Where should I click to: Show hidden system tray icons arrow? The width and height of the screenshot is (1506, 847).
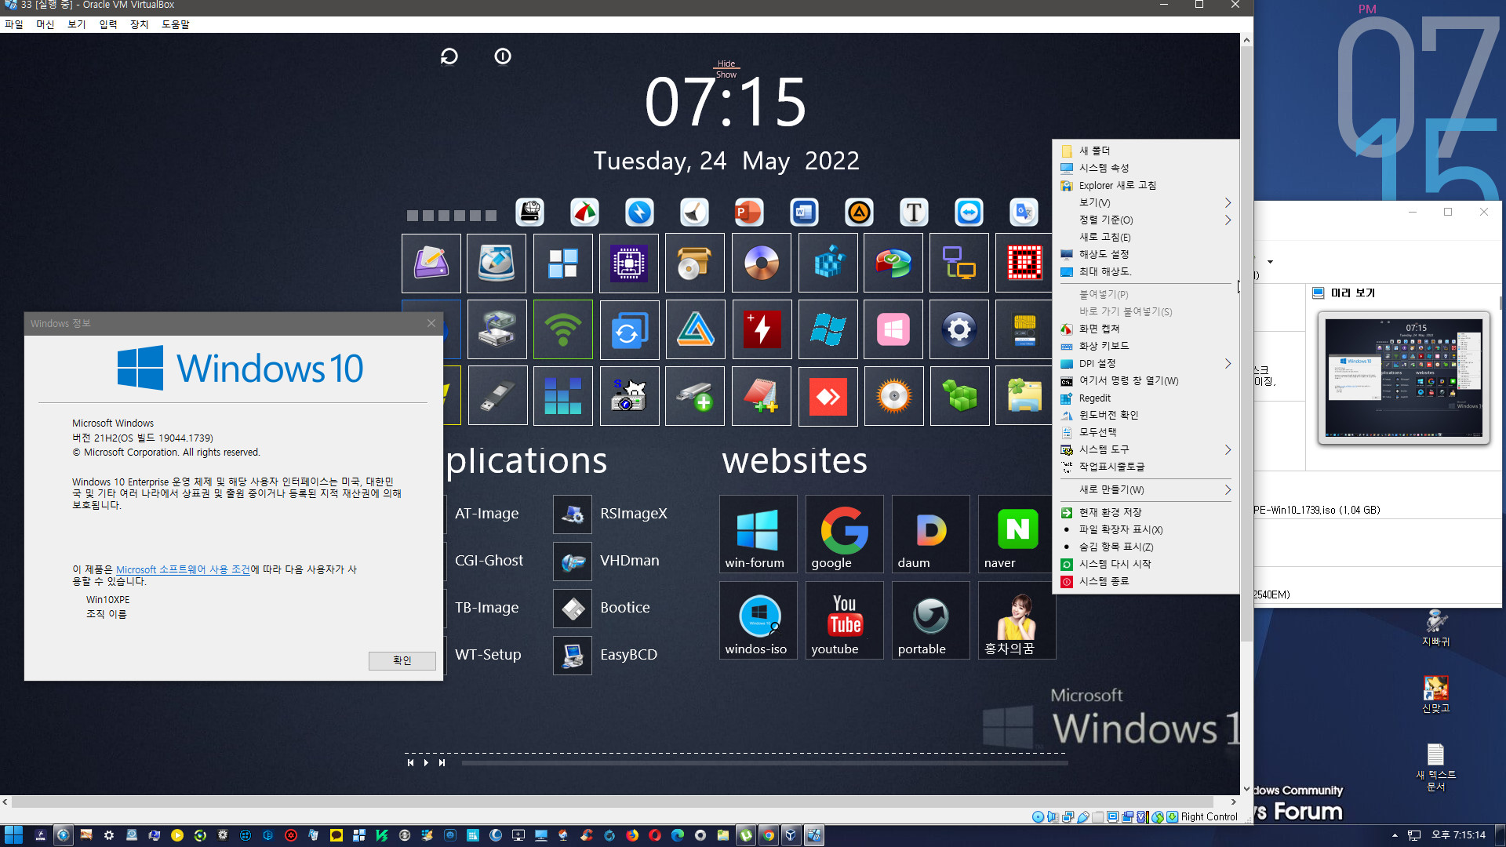[x=1395, y=835]
